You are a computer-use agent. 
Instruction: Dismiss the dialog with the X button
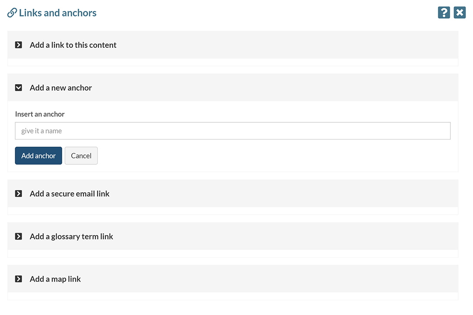460,12
